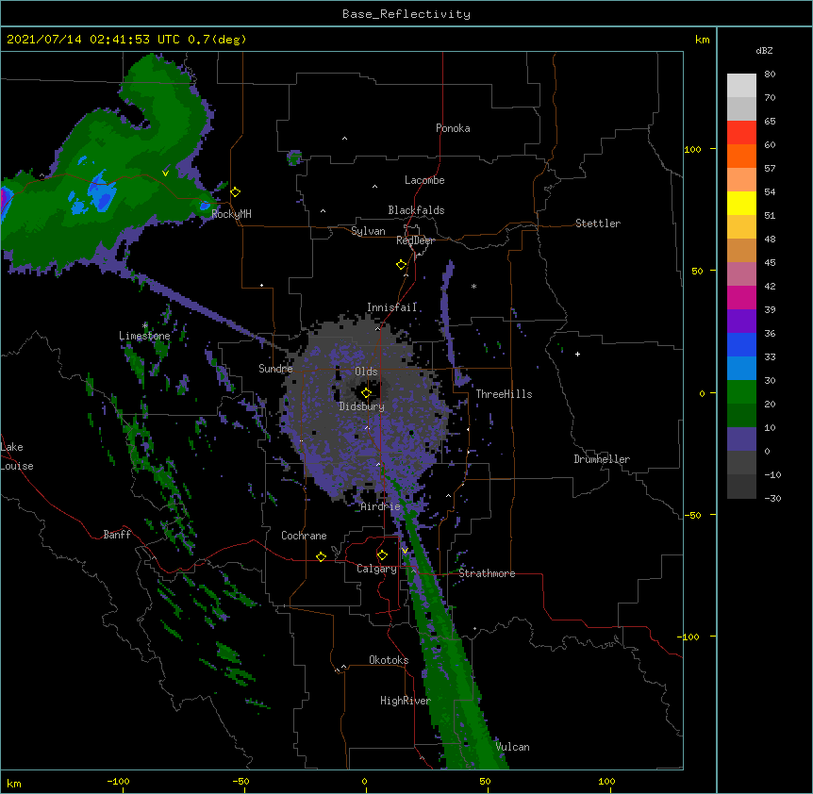Image resolution: width=813 pixels, height=794 pixels.
Task: Click the Olds city label
Action: tap(366, 372)
